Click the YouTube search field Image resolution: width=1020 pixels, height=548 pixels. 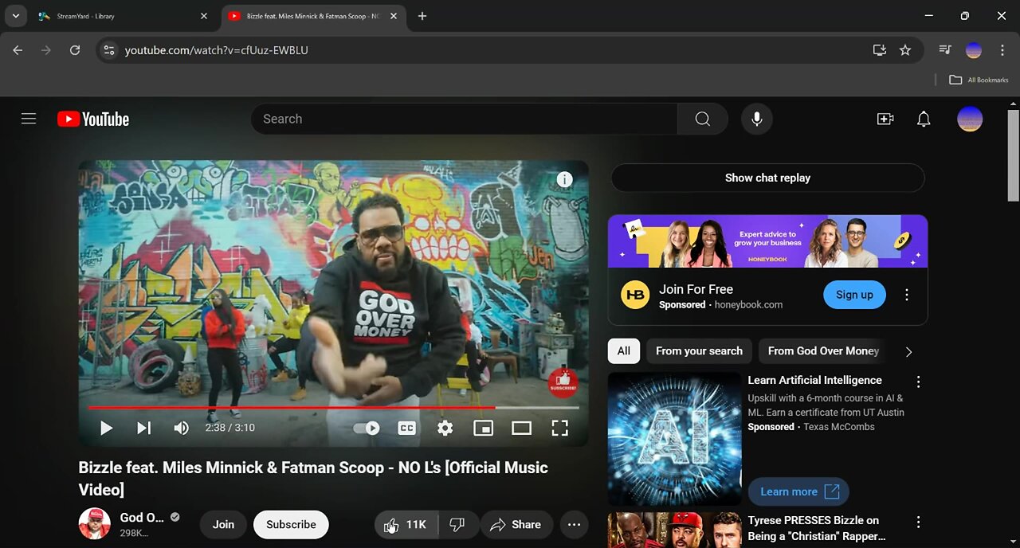465,119
